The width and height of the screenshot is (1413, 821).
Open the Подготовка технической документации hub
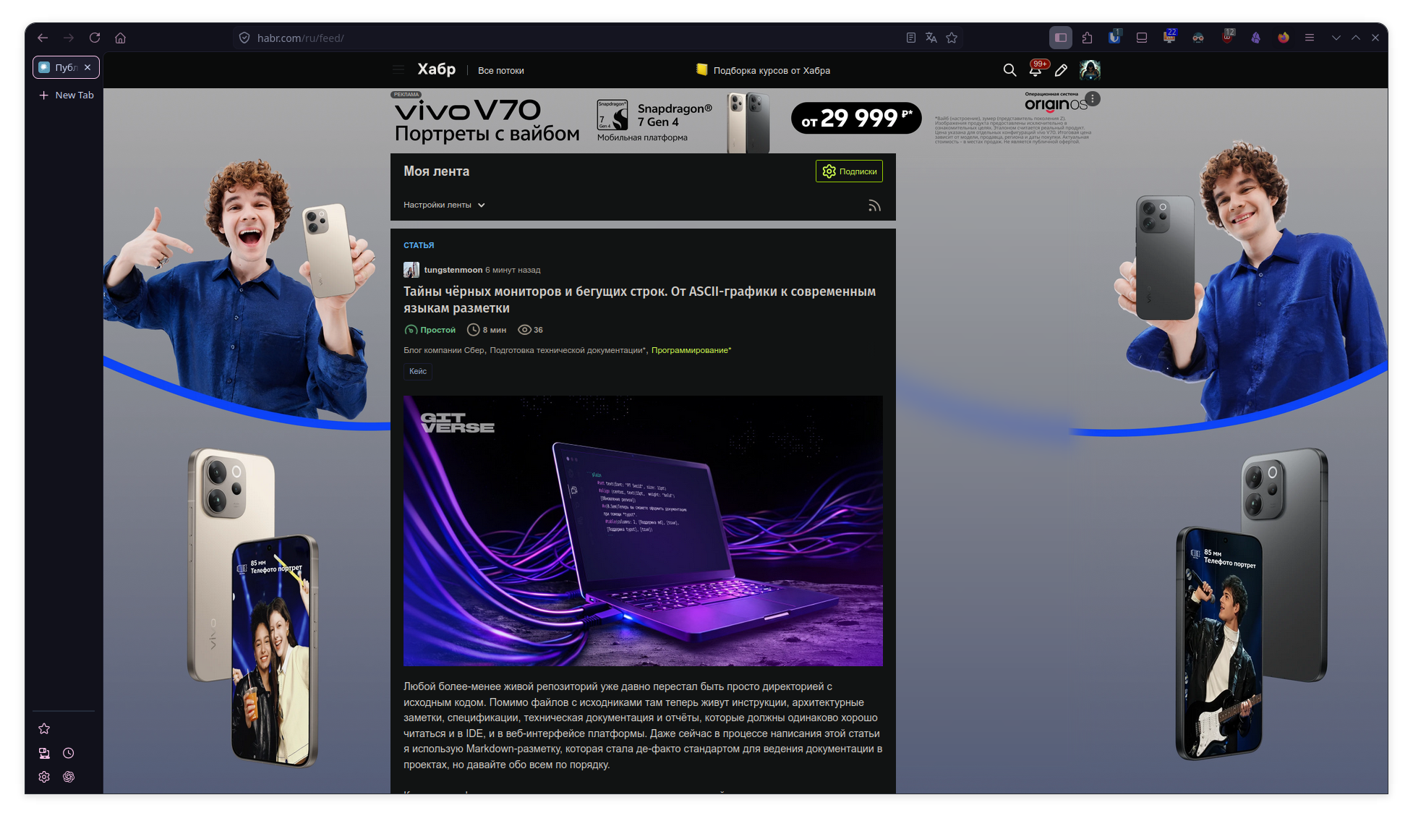click(x=568, y=351)
